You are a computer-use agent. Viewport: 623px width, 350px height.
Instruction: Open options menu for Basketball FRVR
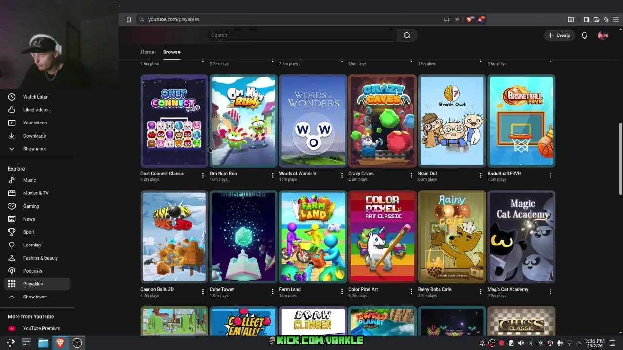[550, 175]
